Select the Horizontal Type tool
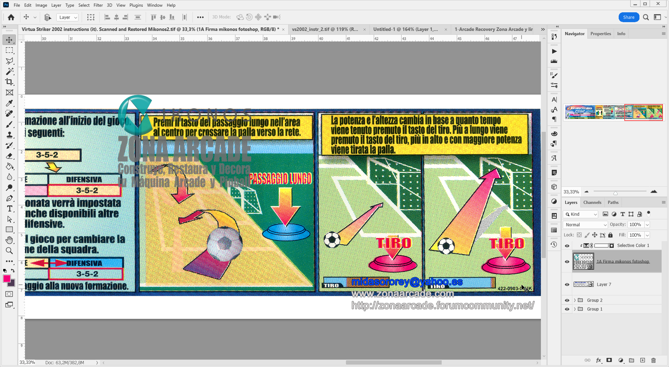This screenshot has width=669, height=367. (10, 209)
